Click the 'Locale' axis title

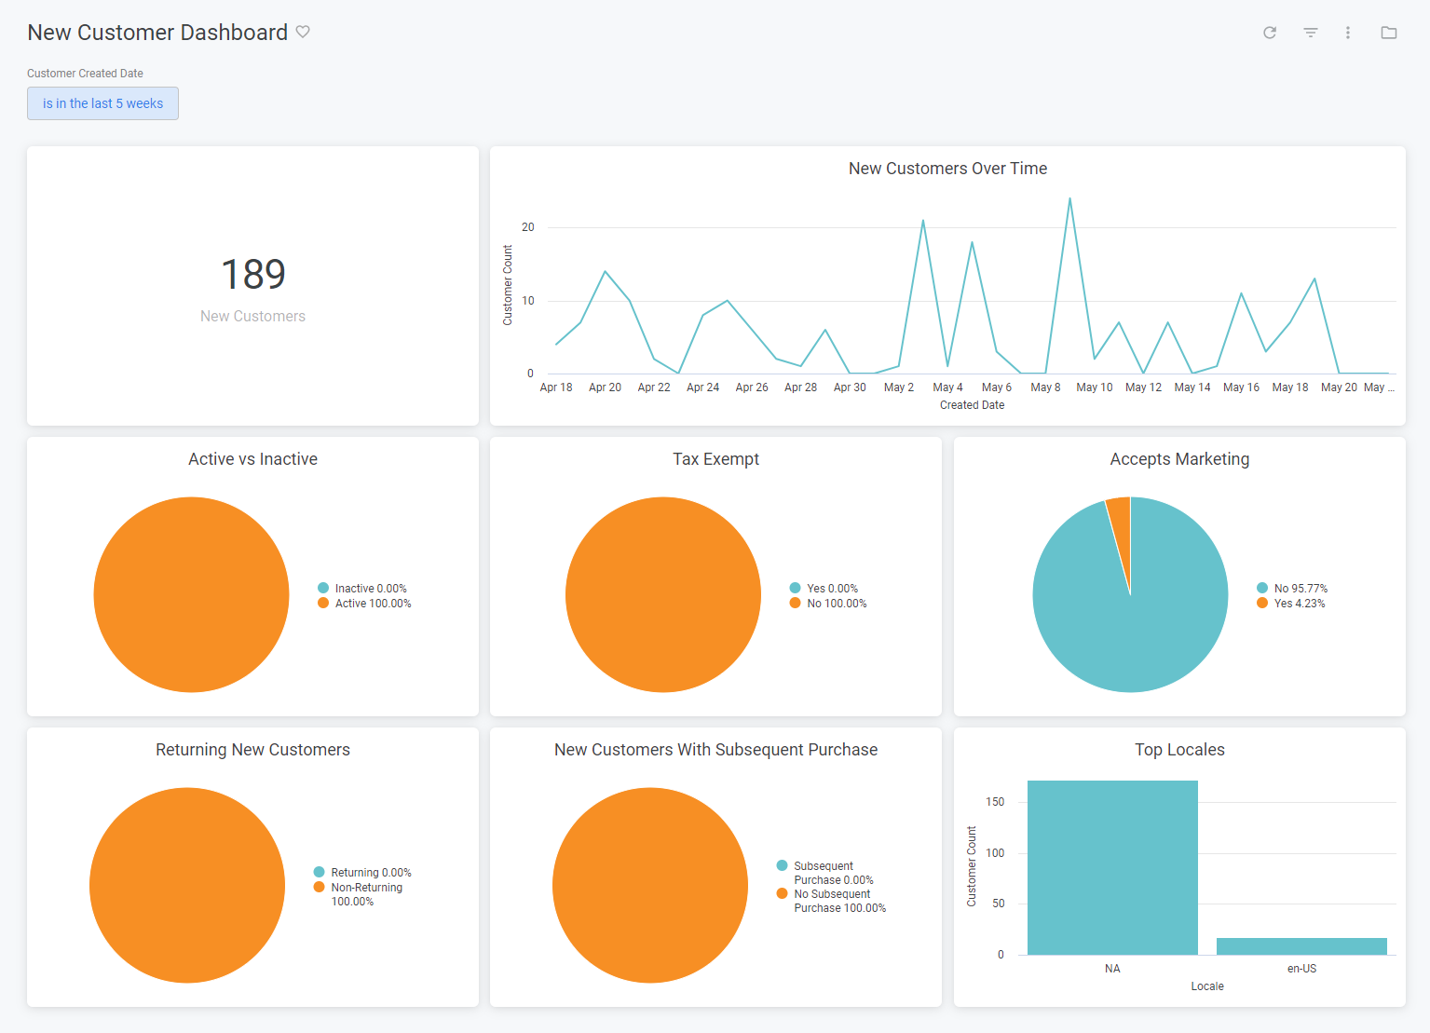(1207, 986)
